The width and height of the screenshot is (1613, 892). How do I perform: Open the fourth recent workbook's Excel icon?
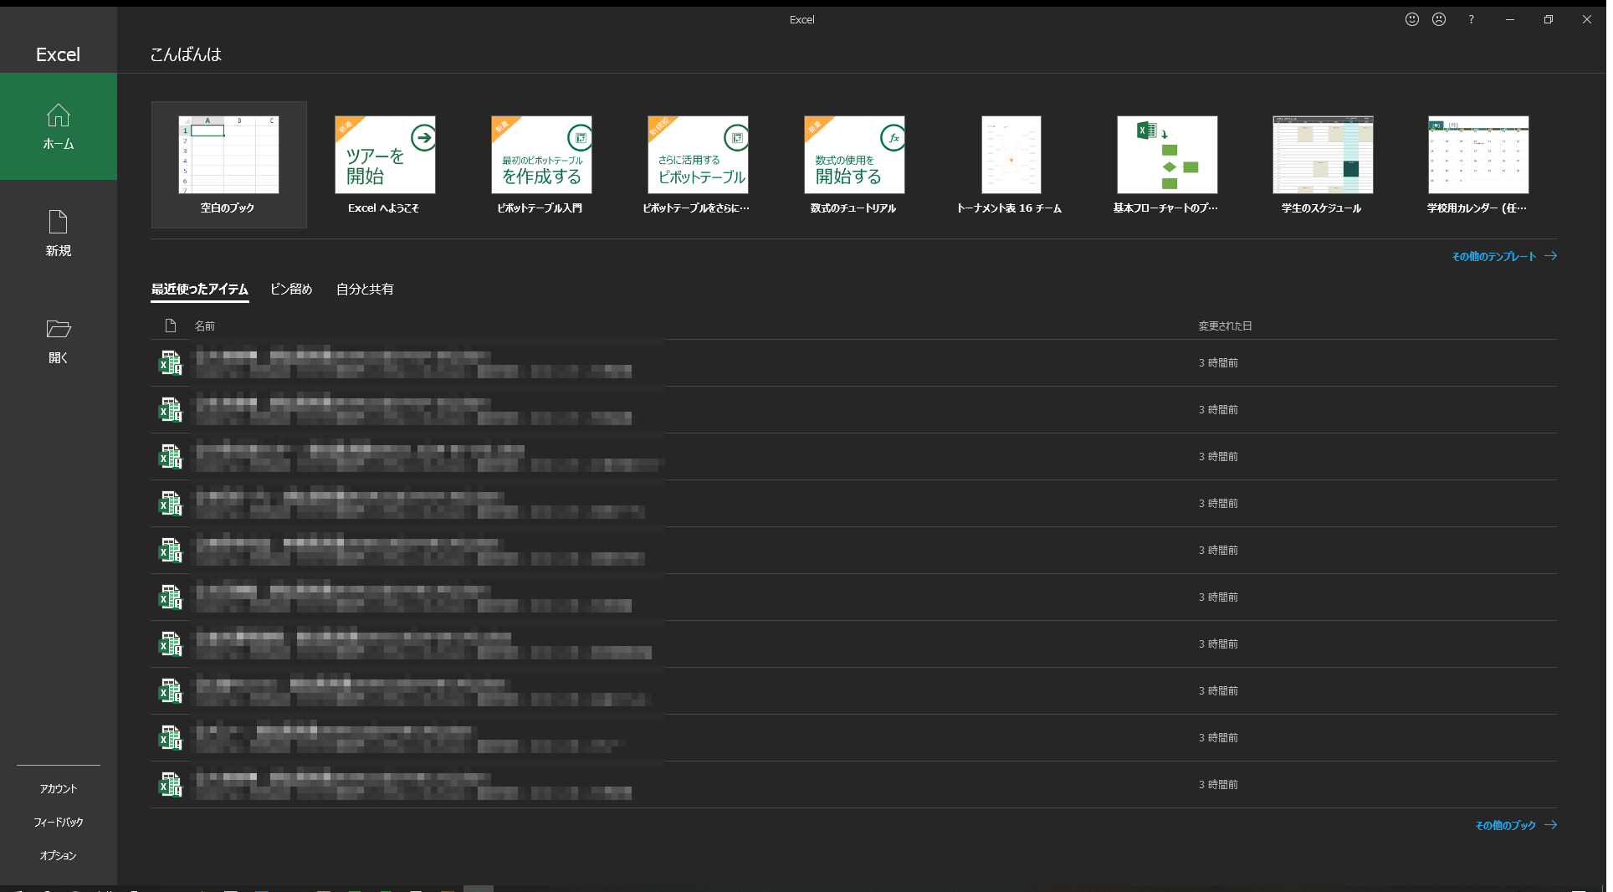coord(171,503)
